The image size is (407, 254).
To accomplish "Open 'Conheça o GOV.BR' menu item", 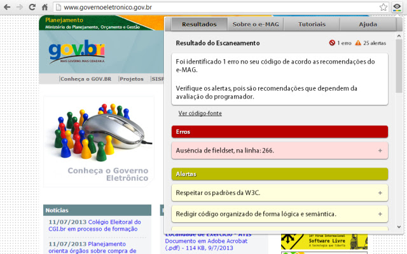I will [88, 79].
